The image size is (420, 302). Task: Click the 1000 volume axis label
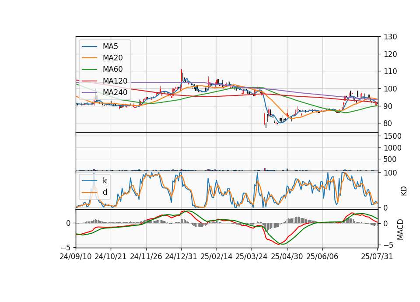click(393, 148)
